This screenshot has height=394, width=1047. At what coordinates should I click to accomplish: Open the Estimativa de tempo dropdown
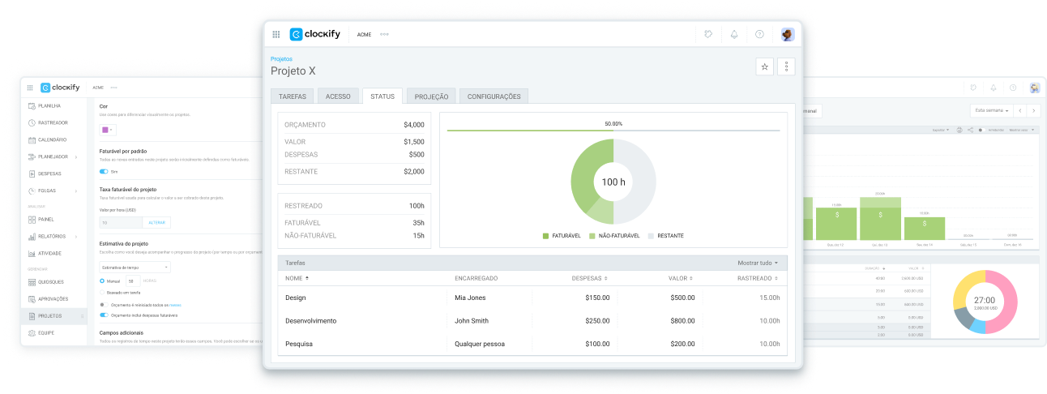click(x=135, y=267)
